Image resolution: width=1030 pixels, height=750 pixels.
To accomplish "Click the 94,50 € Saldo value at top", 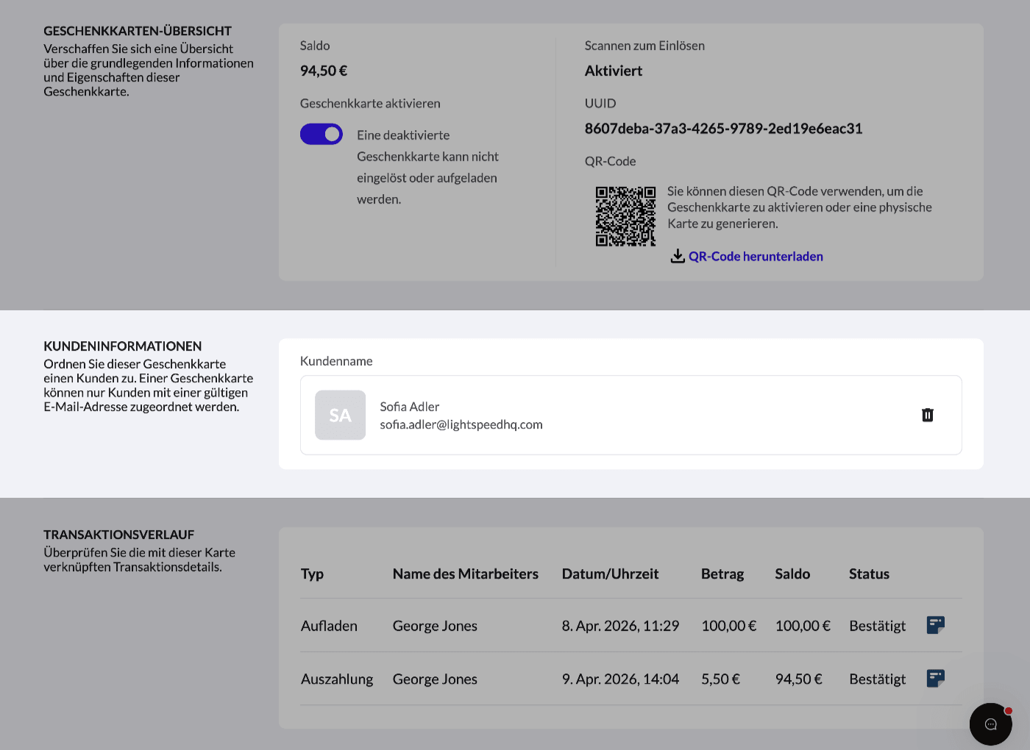I will [324, 71].
